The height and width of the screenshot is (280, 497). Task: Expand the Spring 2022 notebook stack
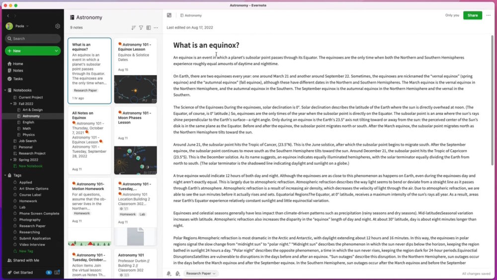[x=11, y=160]
